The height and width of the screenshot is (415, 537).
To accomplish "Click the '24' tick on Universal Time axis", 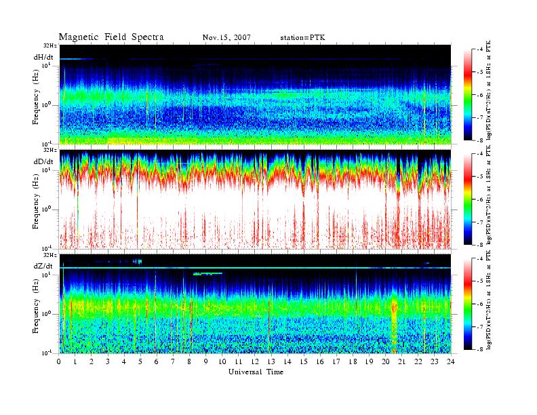I will (450, 361).
